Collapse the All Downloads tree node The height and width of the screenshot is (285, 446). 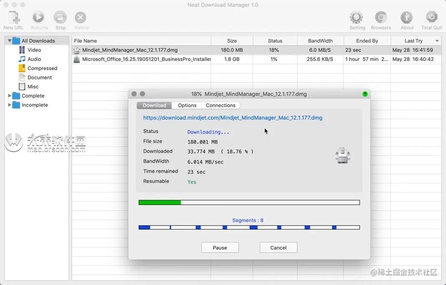point(9,41)
